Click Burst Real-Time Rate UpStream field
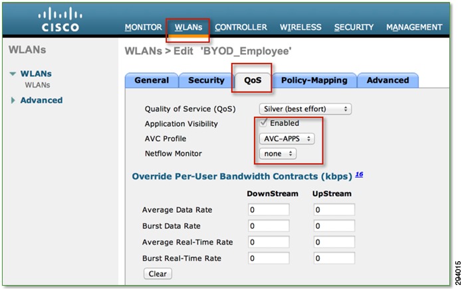462x289 pixels. [334, 258]
